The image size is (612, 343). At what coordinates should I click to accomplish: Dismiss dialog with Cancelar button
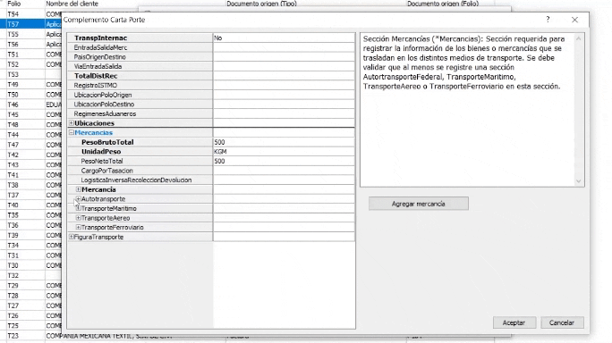(x=562, y=322)
